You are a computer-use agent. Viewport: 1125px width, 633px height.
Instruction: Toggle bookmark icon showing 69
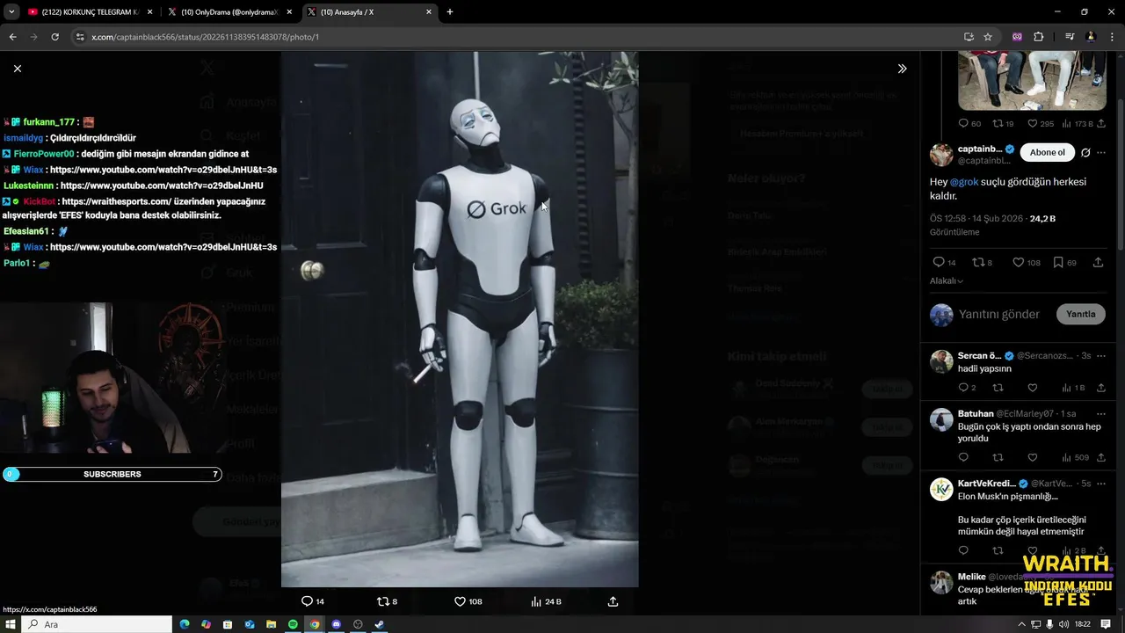[x=1064, y=262]
